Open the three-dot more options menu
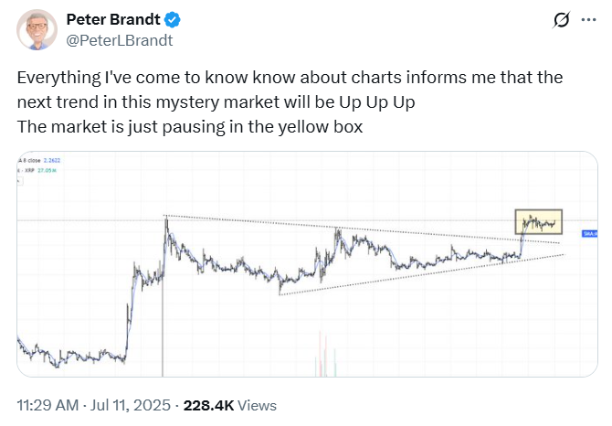This screenshot has width=612, height=426. point(588,19)
